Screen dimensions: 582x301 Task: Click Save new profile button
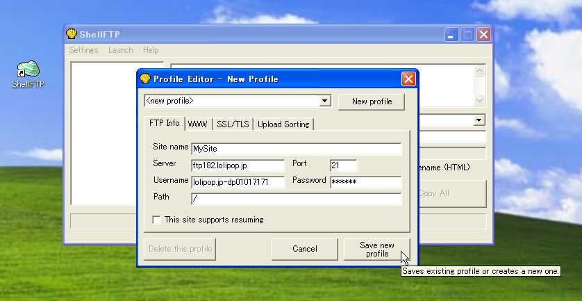376,250
